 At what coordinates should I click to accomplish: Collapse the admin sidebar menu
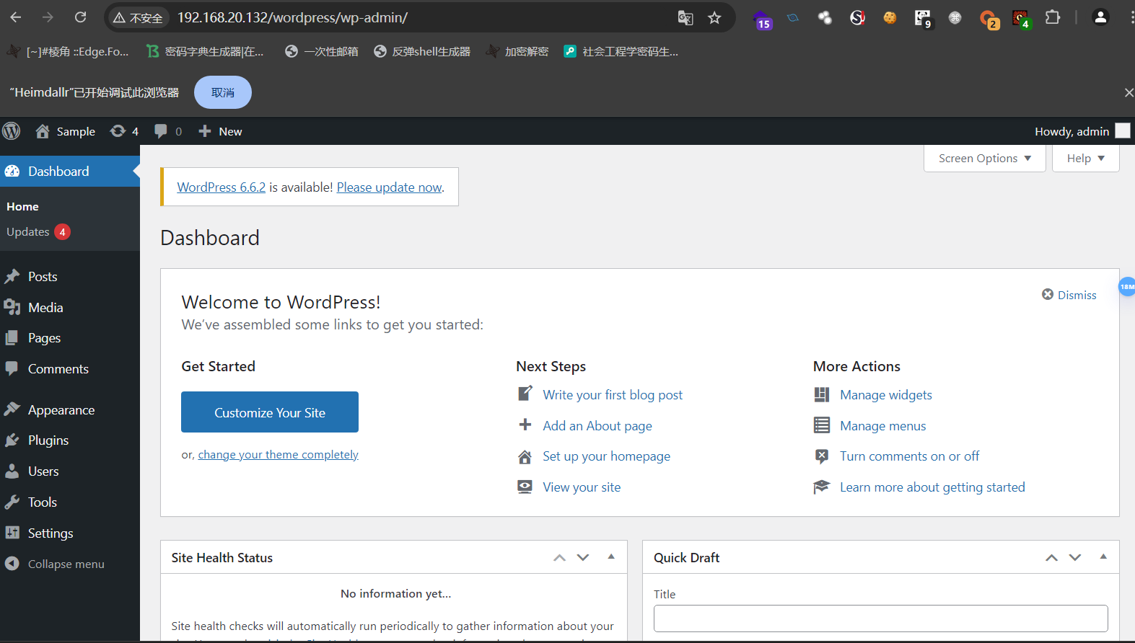(x=55, y=564)
